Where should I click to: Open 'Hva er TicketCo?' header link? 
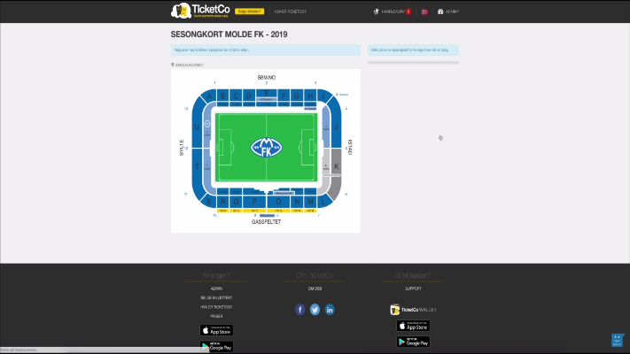point(290,12)
